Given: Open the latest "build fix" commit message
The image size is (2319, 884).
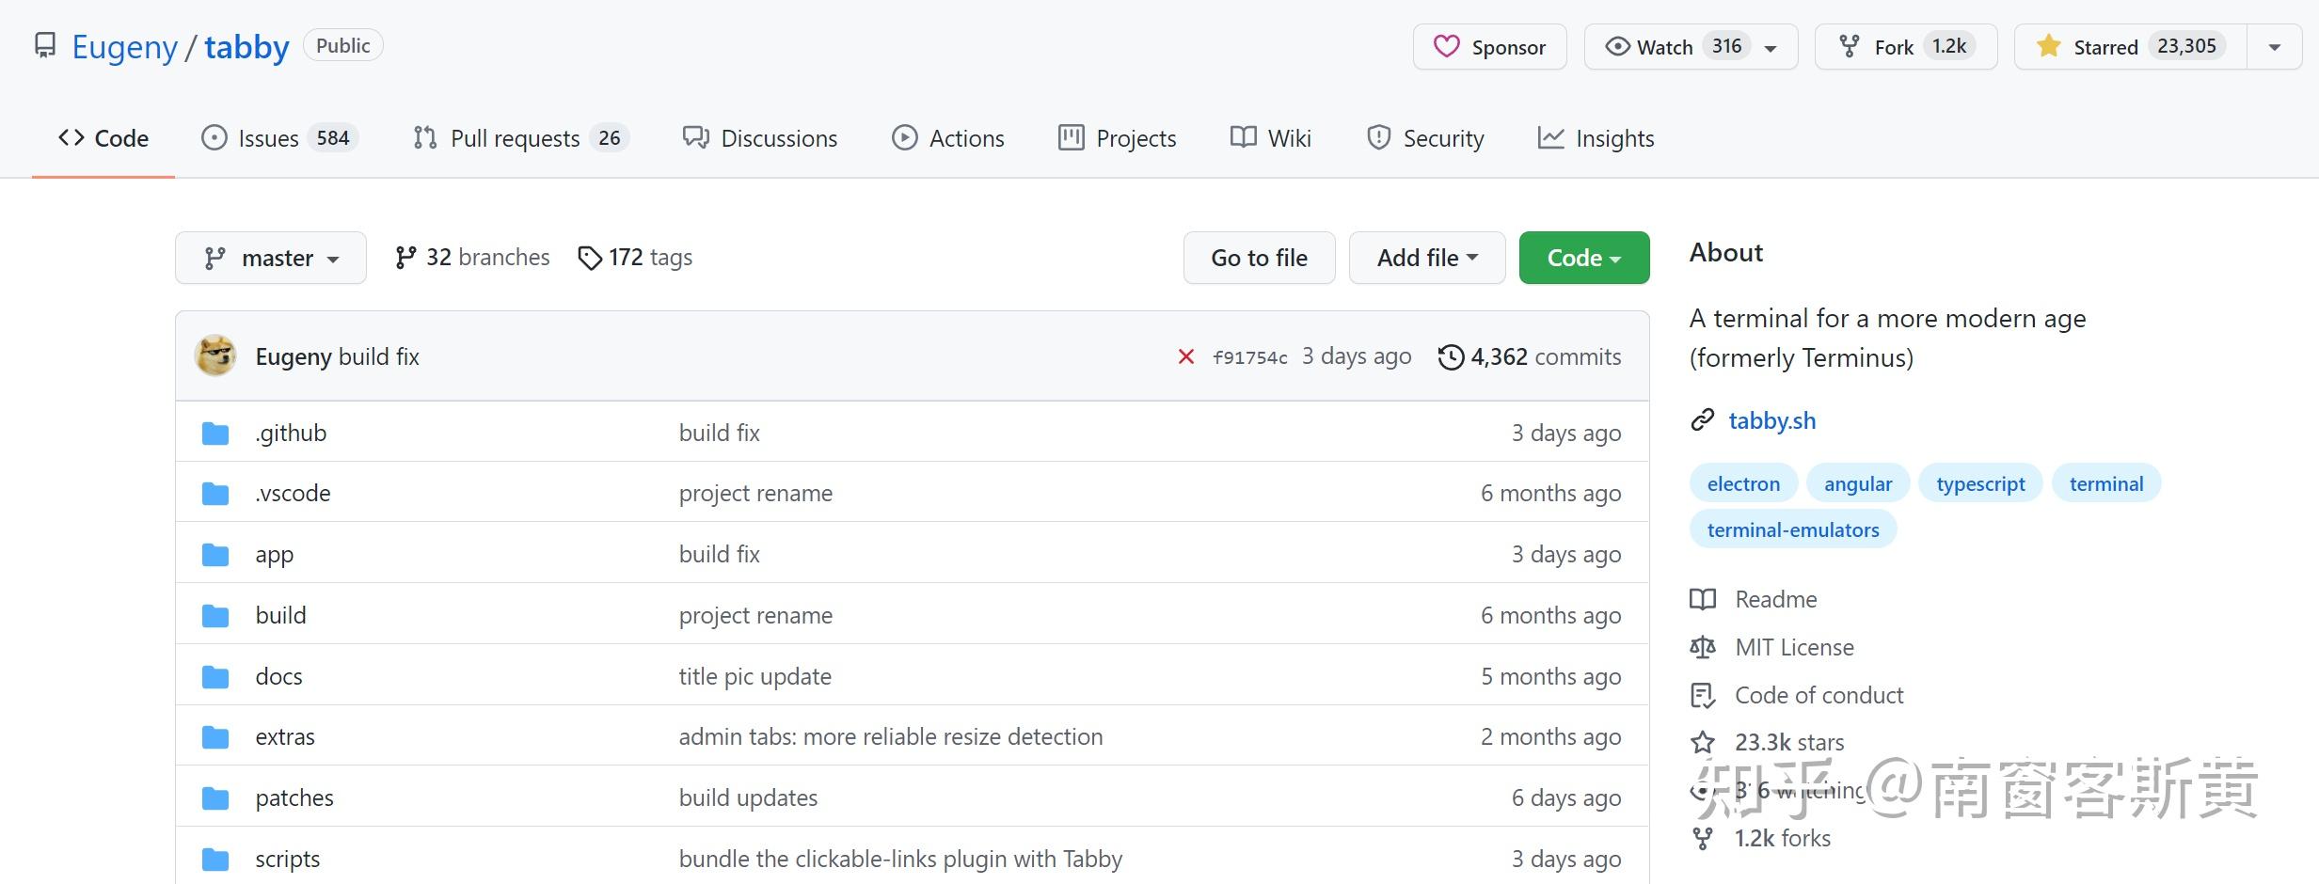Looking at the screenshot, I should tap(379, 357).
